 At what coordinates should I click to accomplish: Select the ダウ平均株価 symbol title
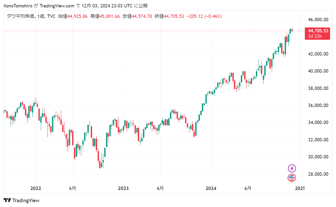[x=20, y=17]
